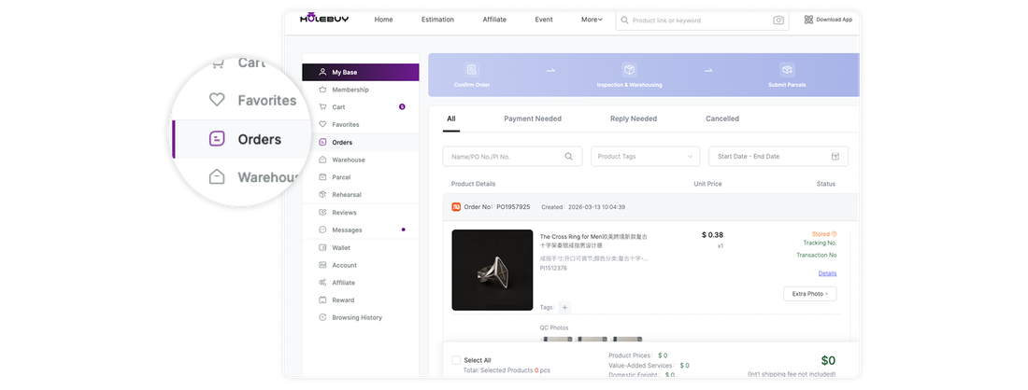
Task: Switch to the Payment Needed tab
Action: click(x=533, y=119)
